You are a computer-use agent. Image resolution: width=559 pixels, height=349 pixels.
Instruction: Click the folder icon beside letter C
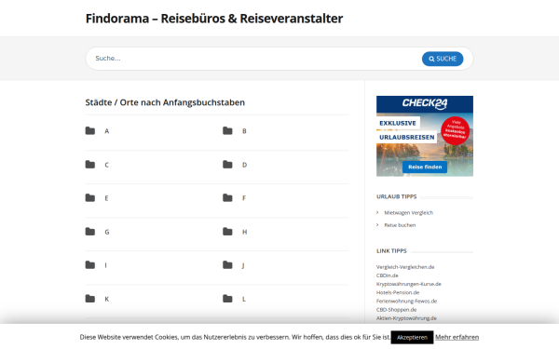pyautogui.click(x=90, y=165)
